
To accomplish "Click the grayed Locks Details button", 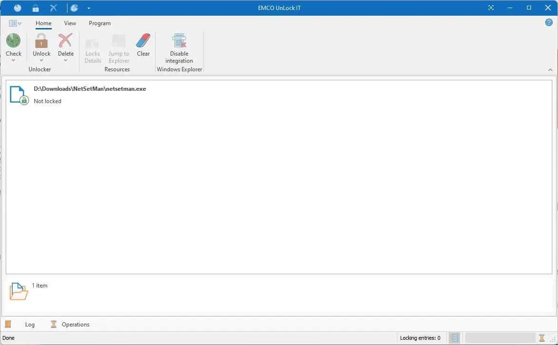I will click(x=93, y=48).
